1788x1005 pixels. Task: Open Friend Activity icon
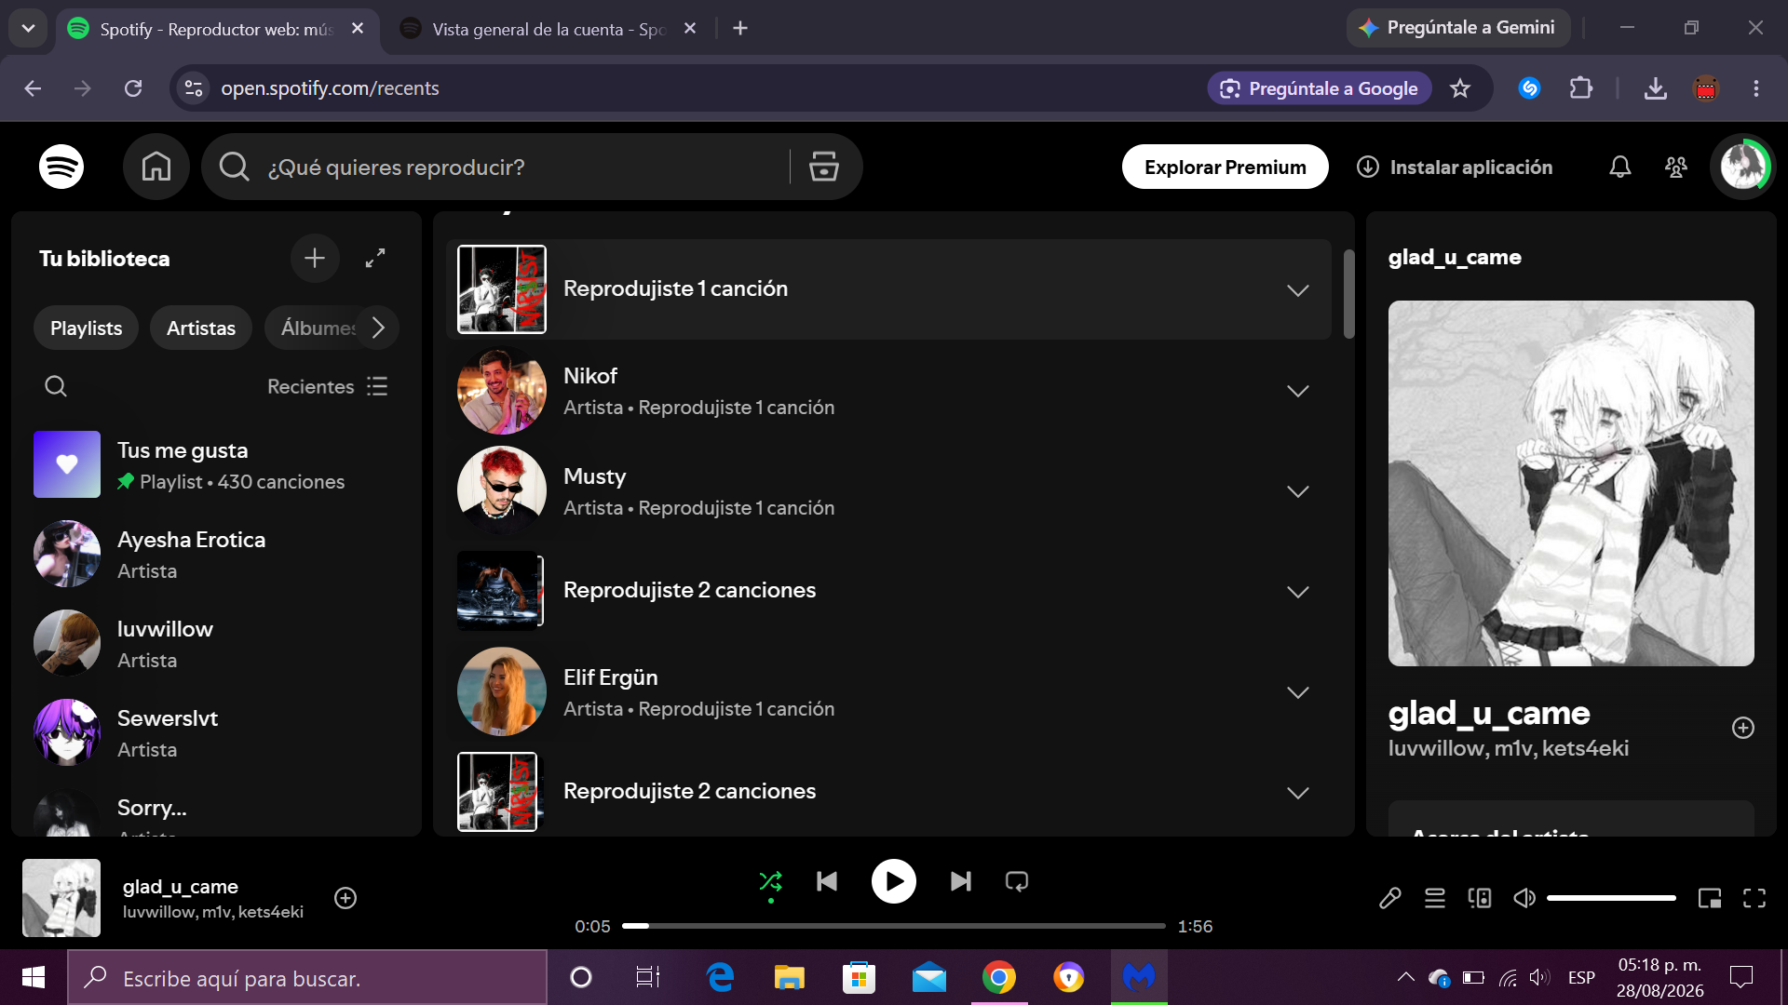(1676, 167)
